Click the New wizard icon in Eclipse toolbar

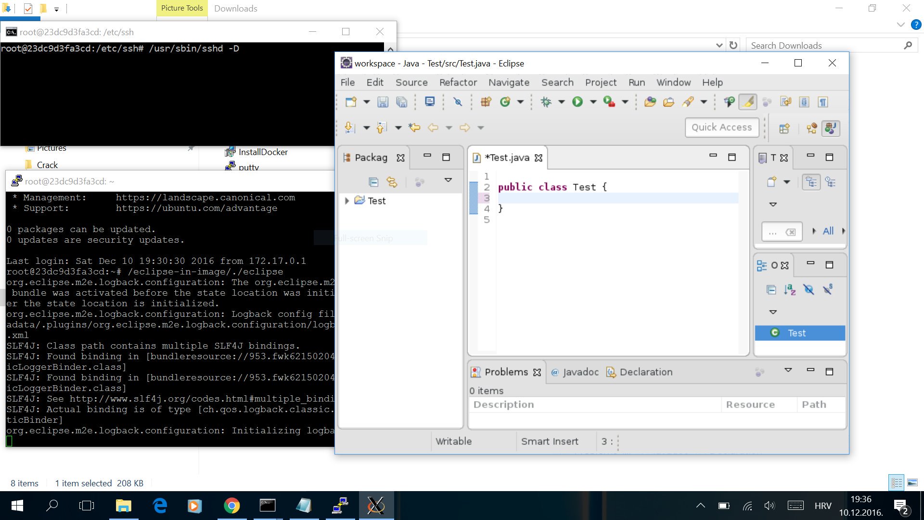click(x=351, y=102)
